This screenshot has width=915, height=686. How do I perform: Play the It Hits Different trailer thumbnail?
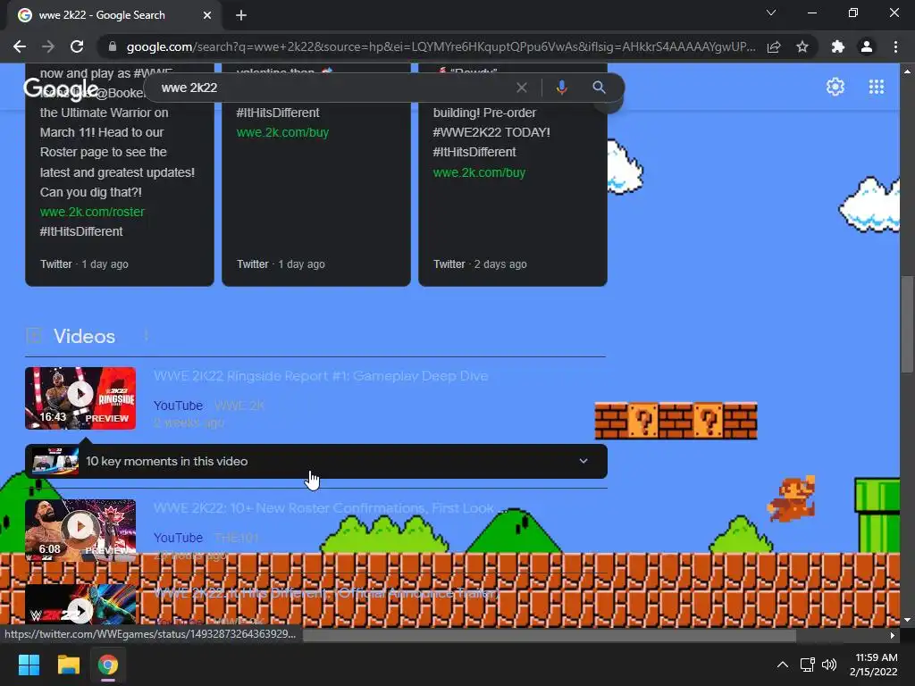point(80,607)
